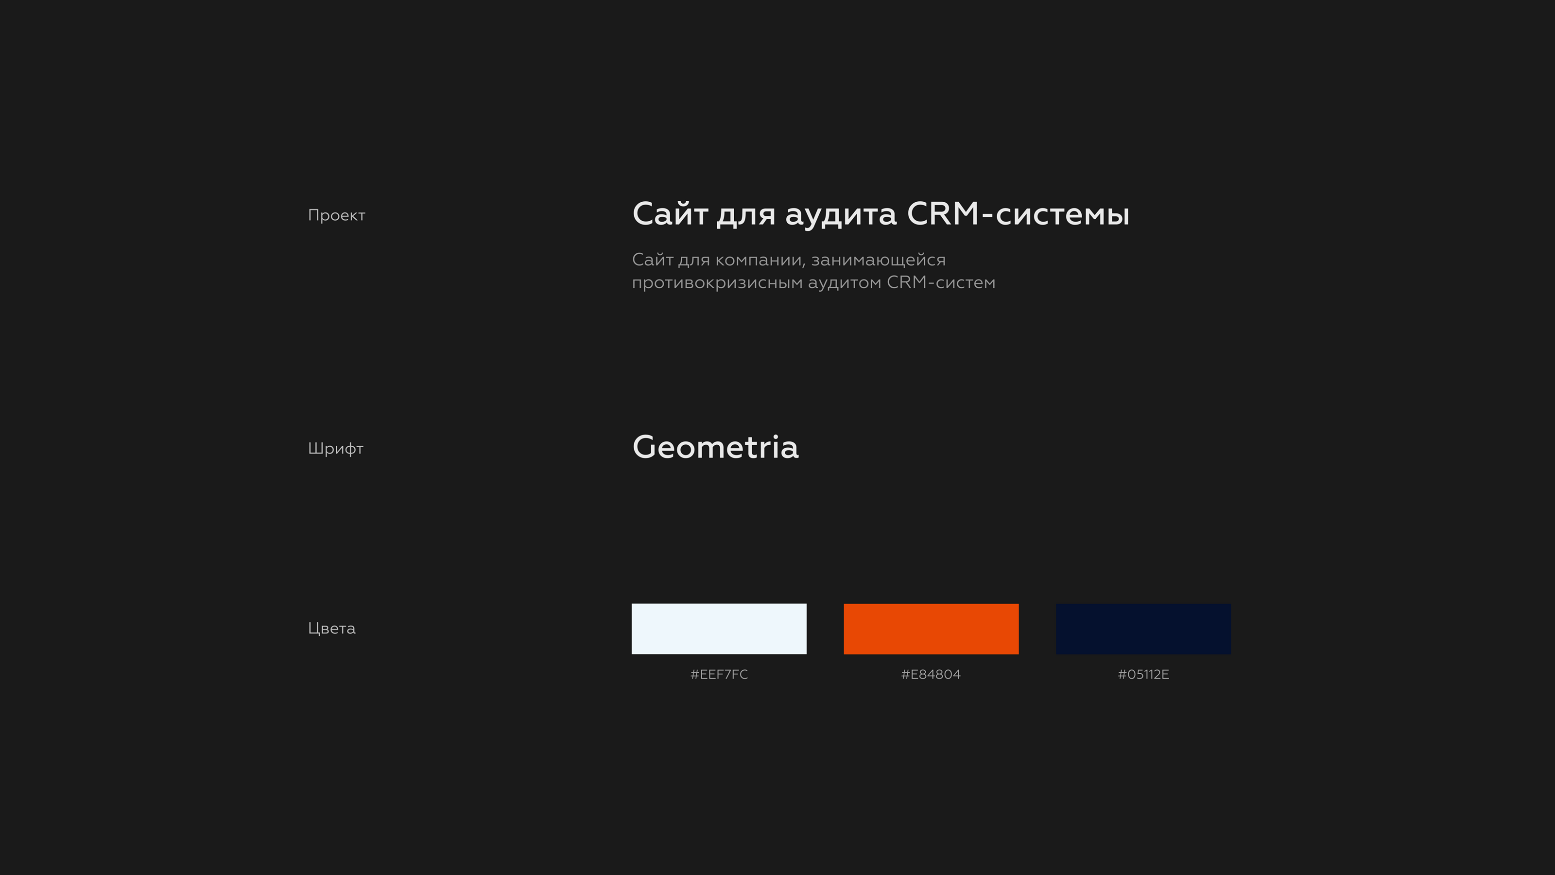The image size is (1555, 875).
Task: Click 'CRM-систем' ending the description
Action: pos(940,282)
